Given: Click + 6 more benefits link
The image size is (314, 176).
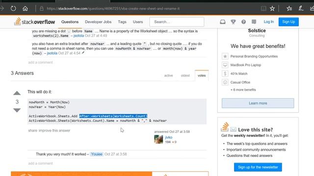Looking at the screenshot, I should (x=243, y=90).
